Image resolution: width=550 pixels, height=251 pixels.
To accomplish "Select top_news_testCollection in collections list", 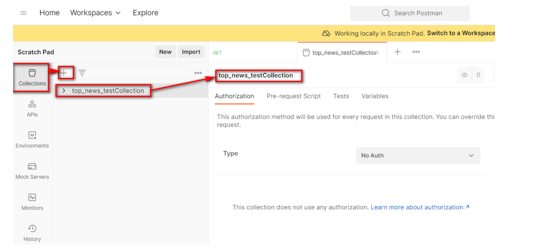I will (108, 91).
